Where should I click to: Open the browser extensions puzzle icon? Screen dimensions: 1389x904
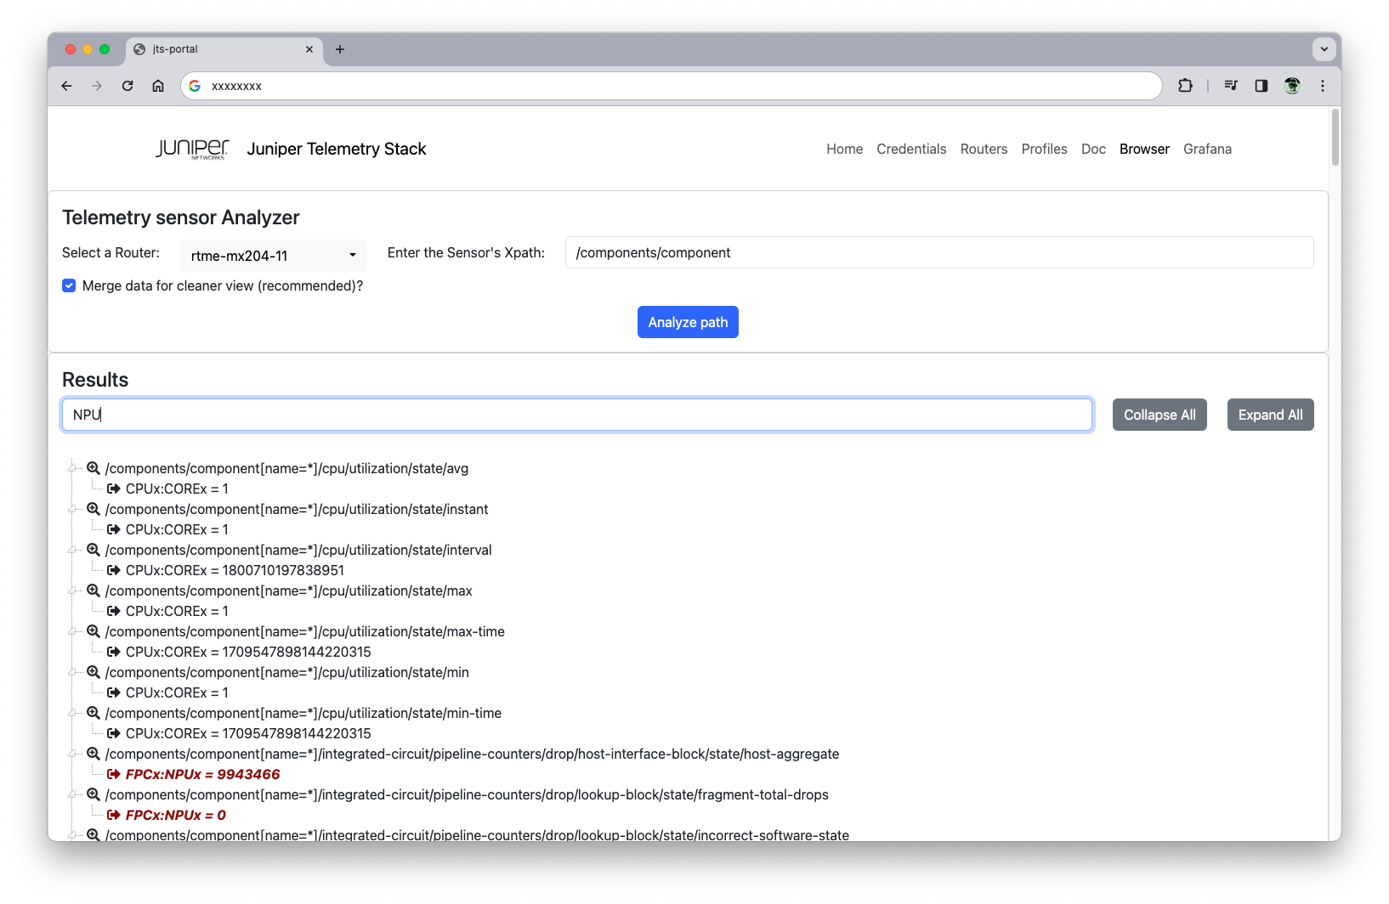pyautogui.click(x=1185, y=86)
